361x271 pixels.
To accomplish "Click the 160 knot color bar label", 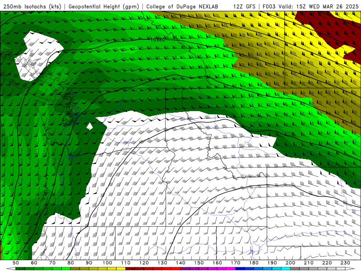I will click(217, 263).
